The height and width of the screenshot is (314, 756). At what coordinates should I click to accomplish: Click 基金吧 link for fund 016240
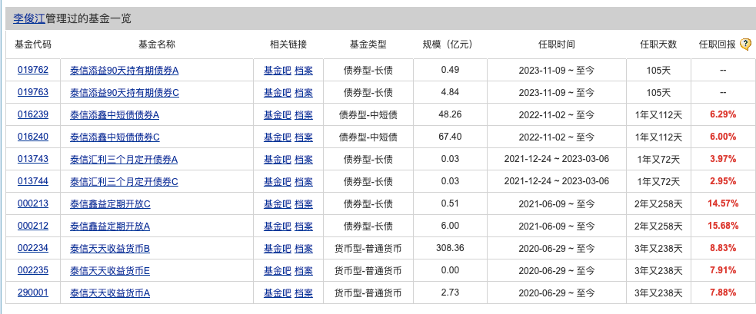coord(277,137)
